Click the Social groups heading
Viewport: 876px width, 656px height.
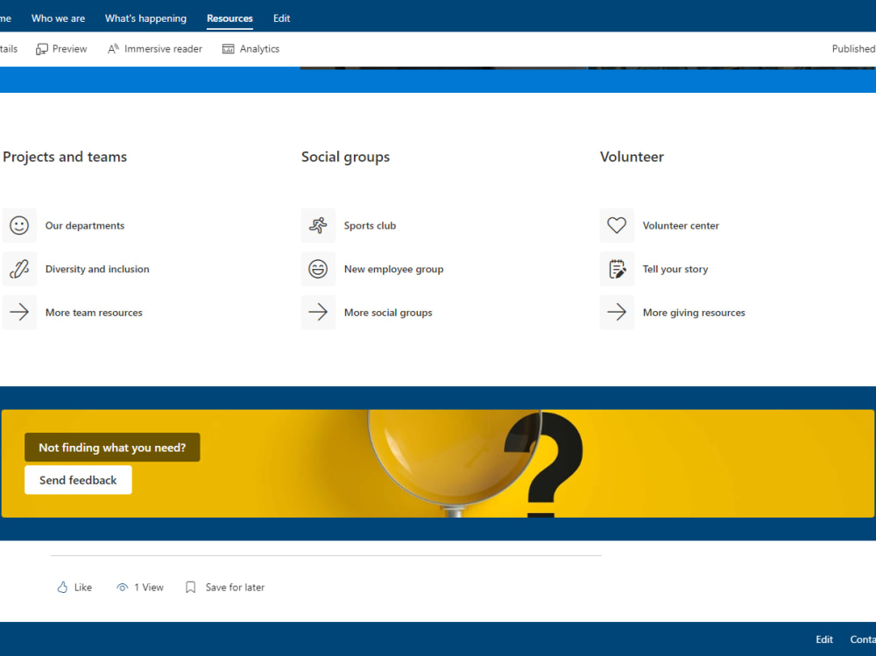(346, 157)
